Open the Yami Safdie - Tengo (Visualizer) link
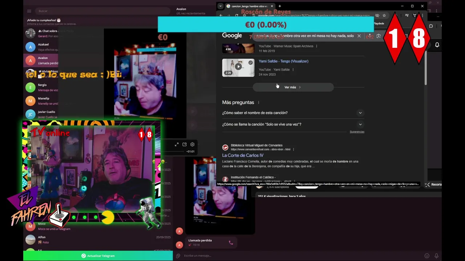The width and height of the screenshot is (465, 261). pyautogui.click(x=283, y=61)
